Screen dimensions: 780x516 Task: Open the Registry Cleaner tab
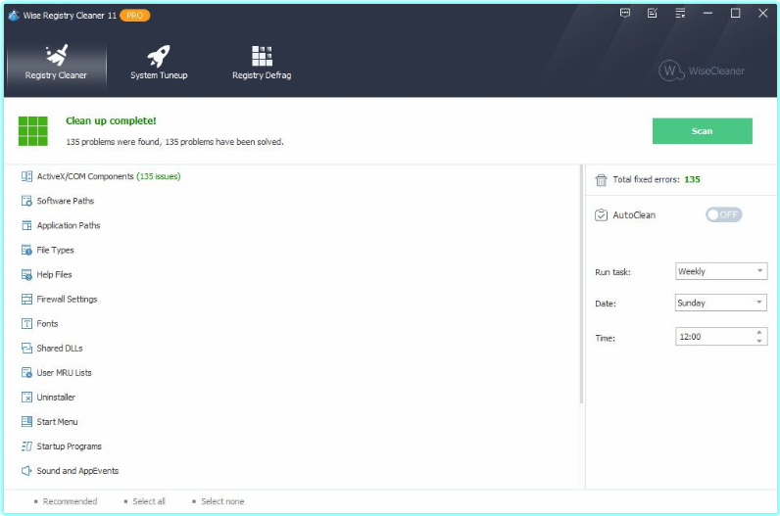tap(56, 63)
